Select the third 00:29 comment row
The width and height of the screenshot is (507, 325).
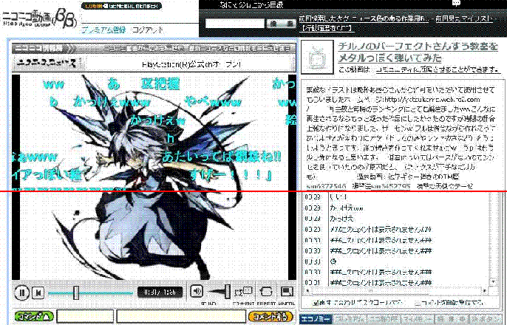(395, 219)
